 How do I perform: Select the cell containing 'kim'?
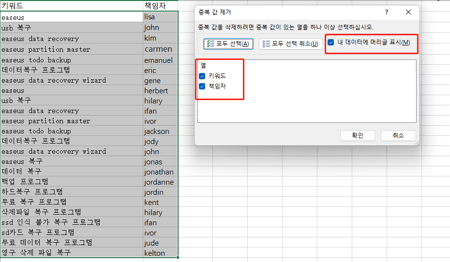tap(161, 38)
